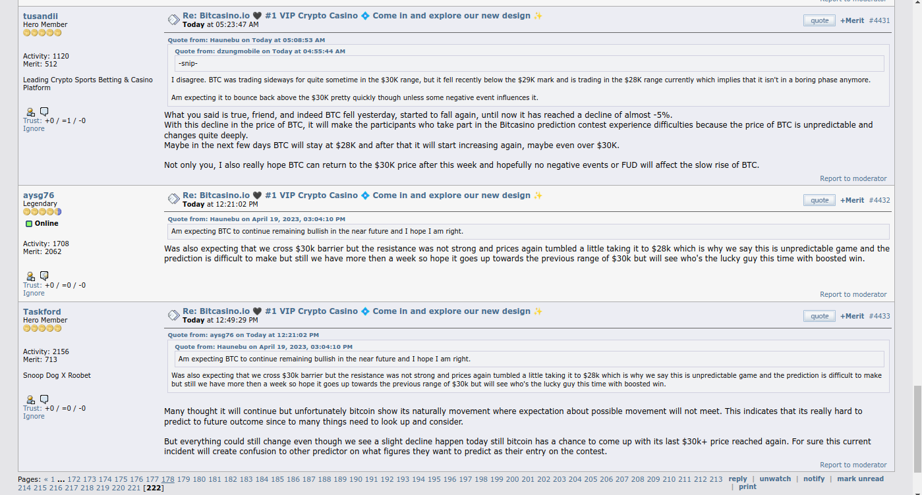
Task: Go to page 178 of thread
Action: click(x=168, y=479)
